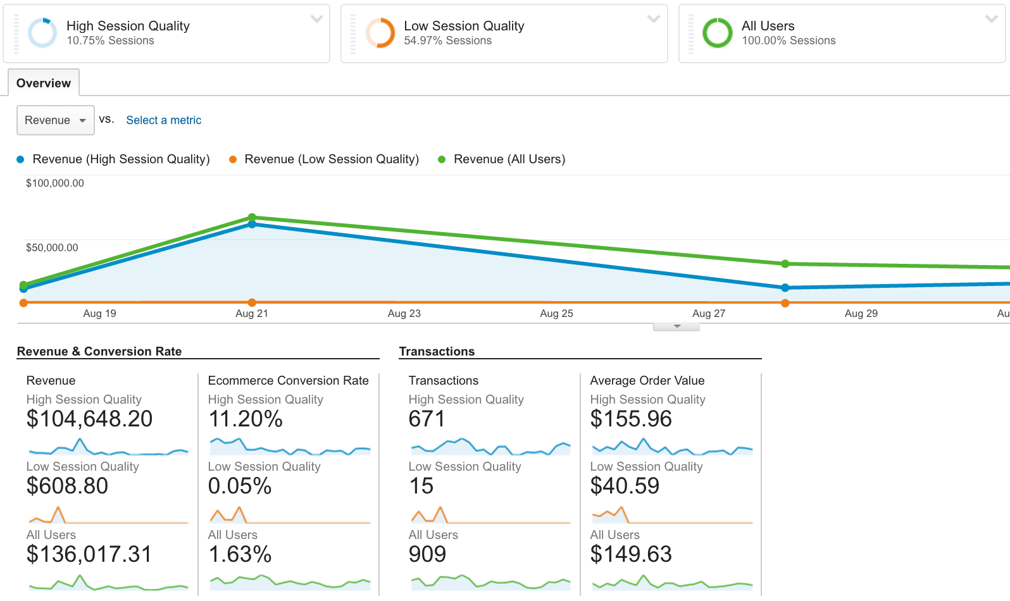The width and height of the screenshot is (1010, 601).
Task: Click the Select a metric link
Action: point(163,120)
